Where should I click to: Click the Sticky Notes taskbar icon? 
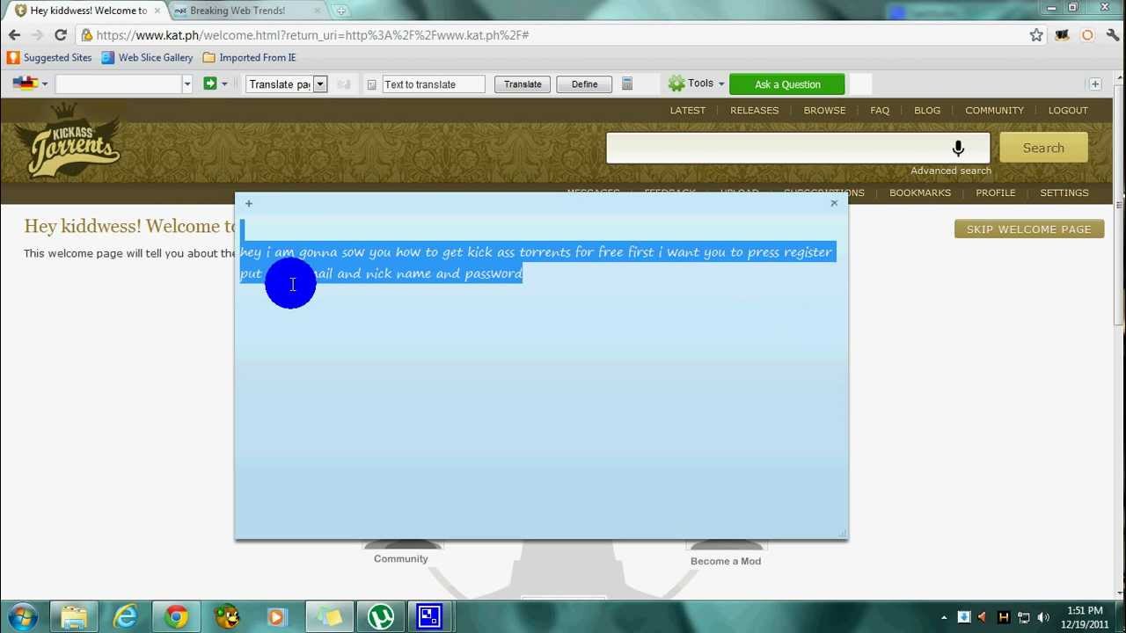tap(330, 616)
